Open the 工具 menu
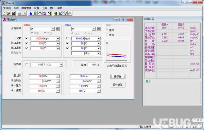Image resolution: width=204 pixels, height=130 pixels. pyautogui.click(x=44, y=8)
